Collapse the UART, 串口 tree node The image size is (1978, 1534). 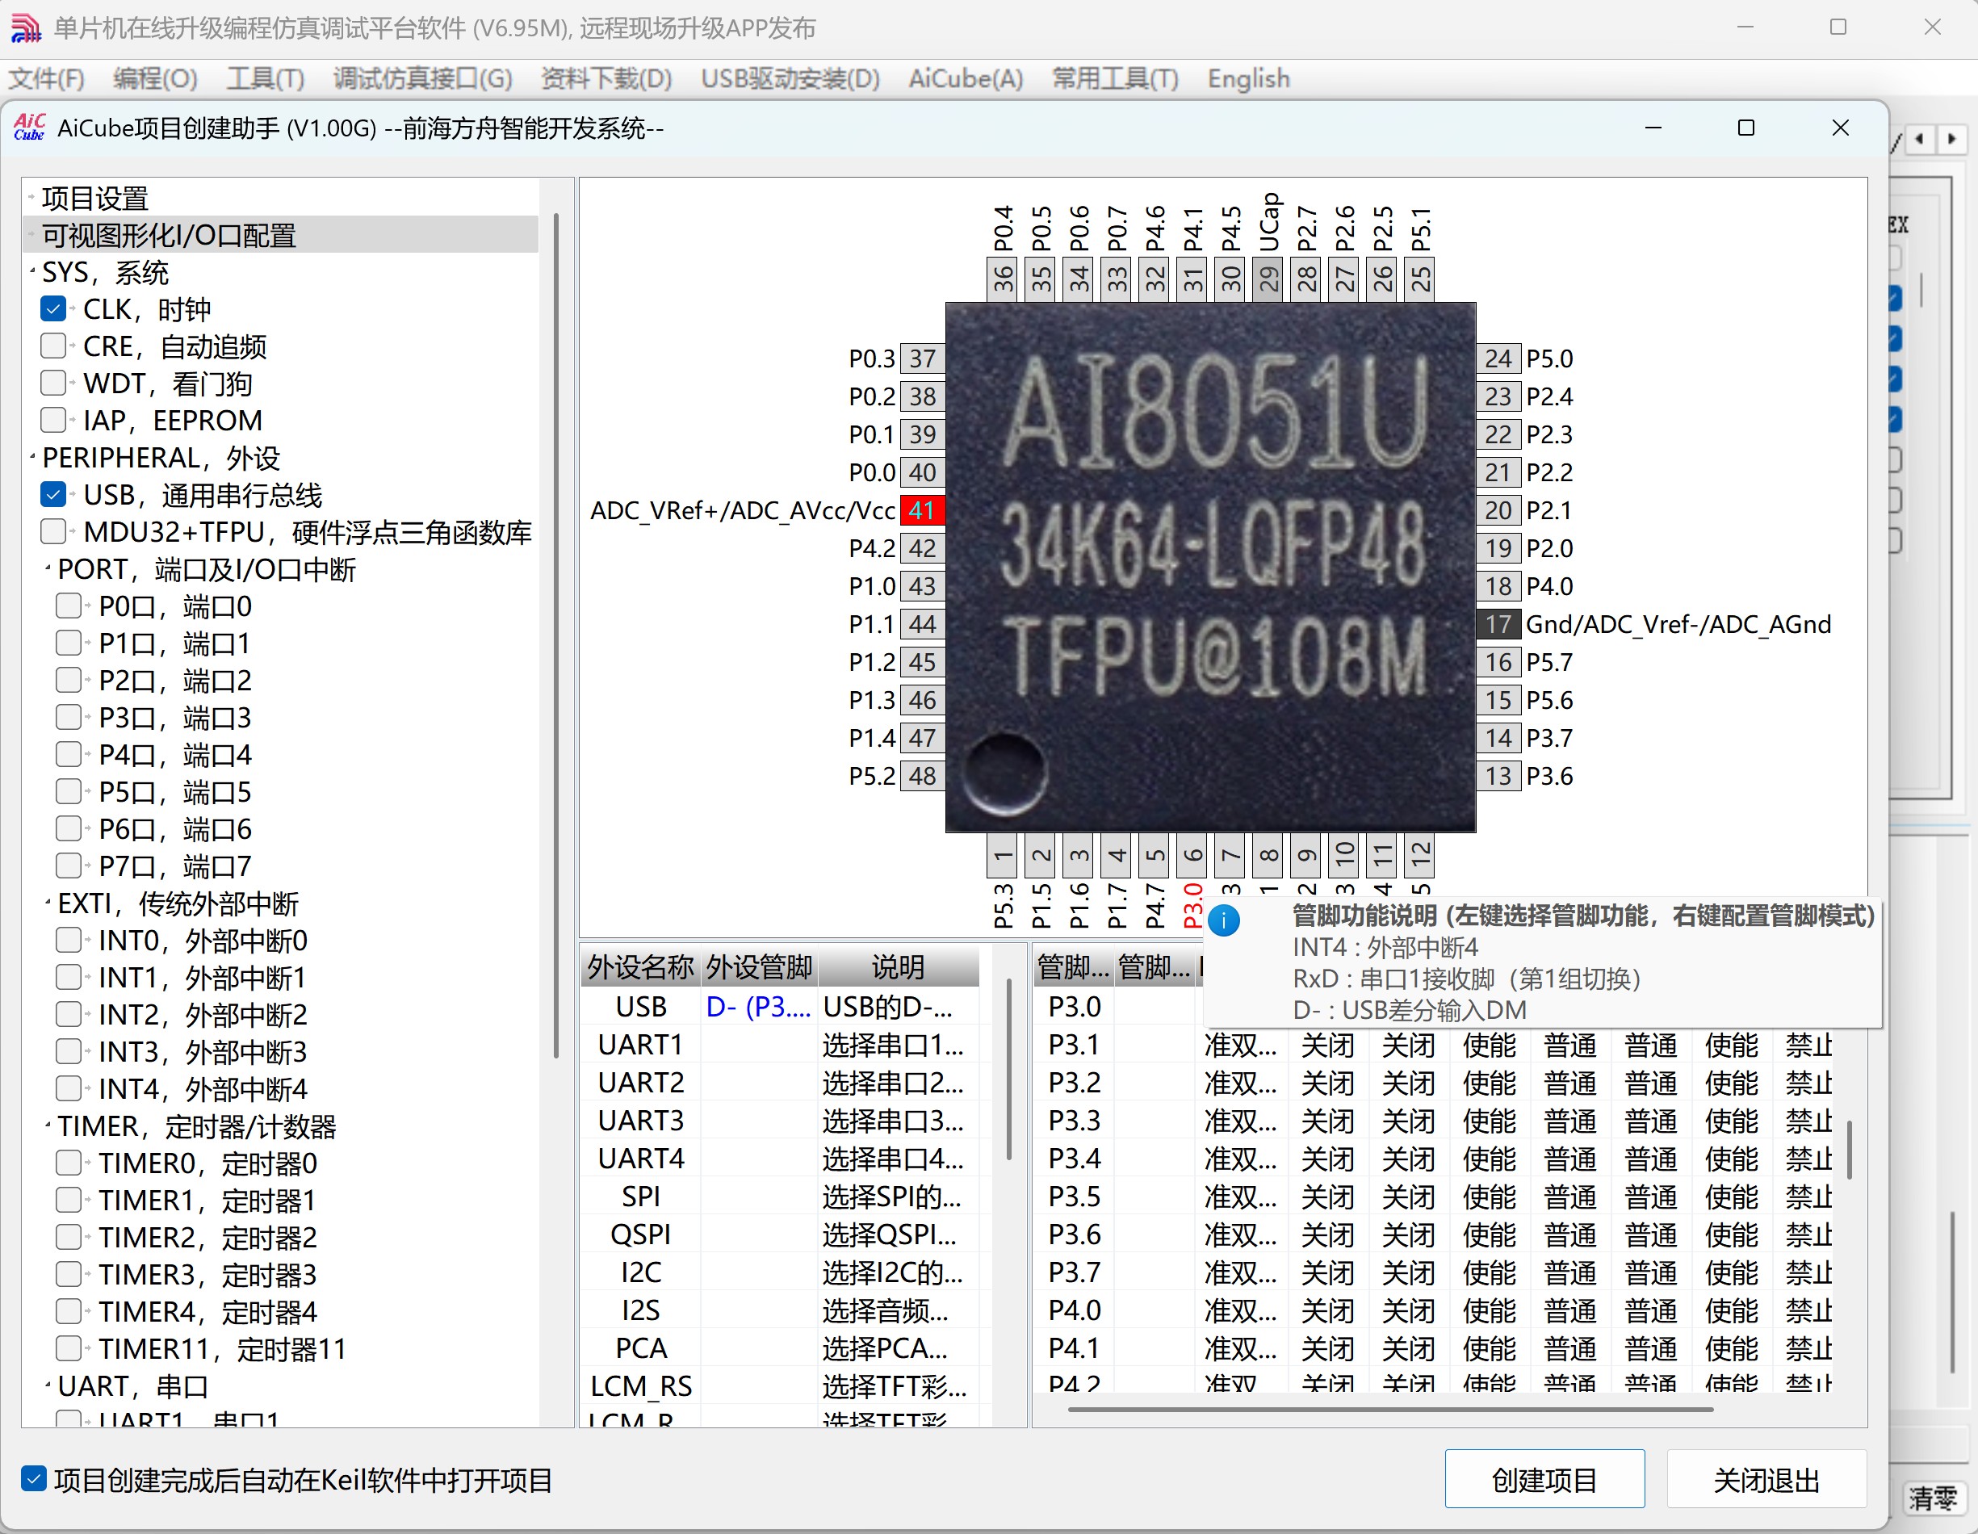point(48,1385)
